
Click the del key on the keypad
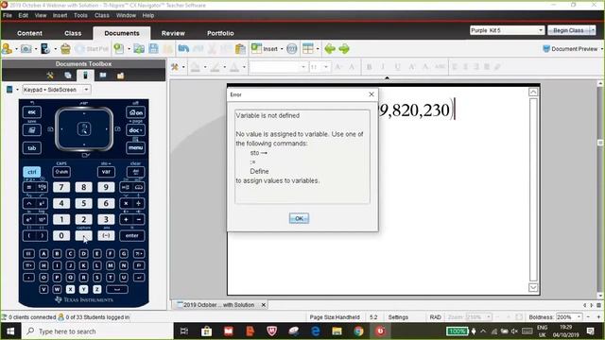coord(136,172)
